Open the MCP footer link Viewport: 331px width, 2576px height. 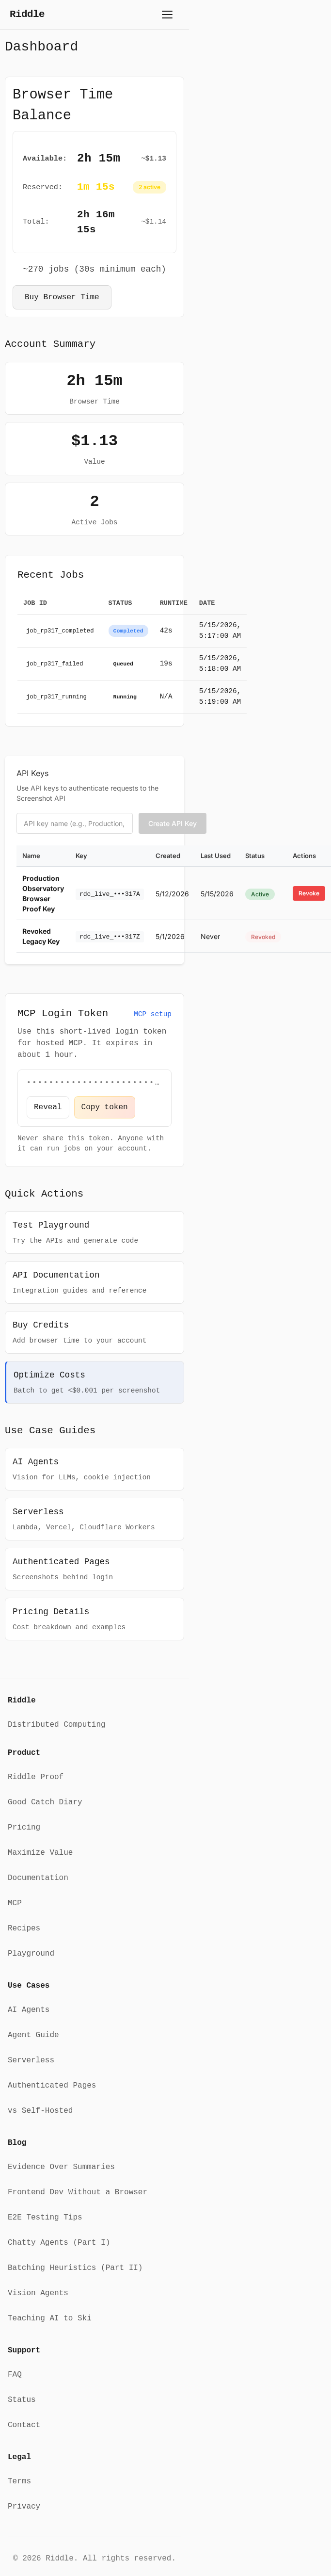click(x=15, y=1903)
